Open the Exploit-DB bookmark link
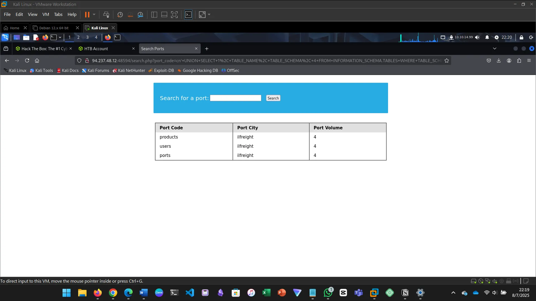The height and width of the screenshot is (301, 536). tap(161, 71)
